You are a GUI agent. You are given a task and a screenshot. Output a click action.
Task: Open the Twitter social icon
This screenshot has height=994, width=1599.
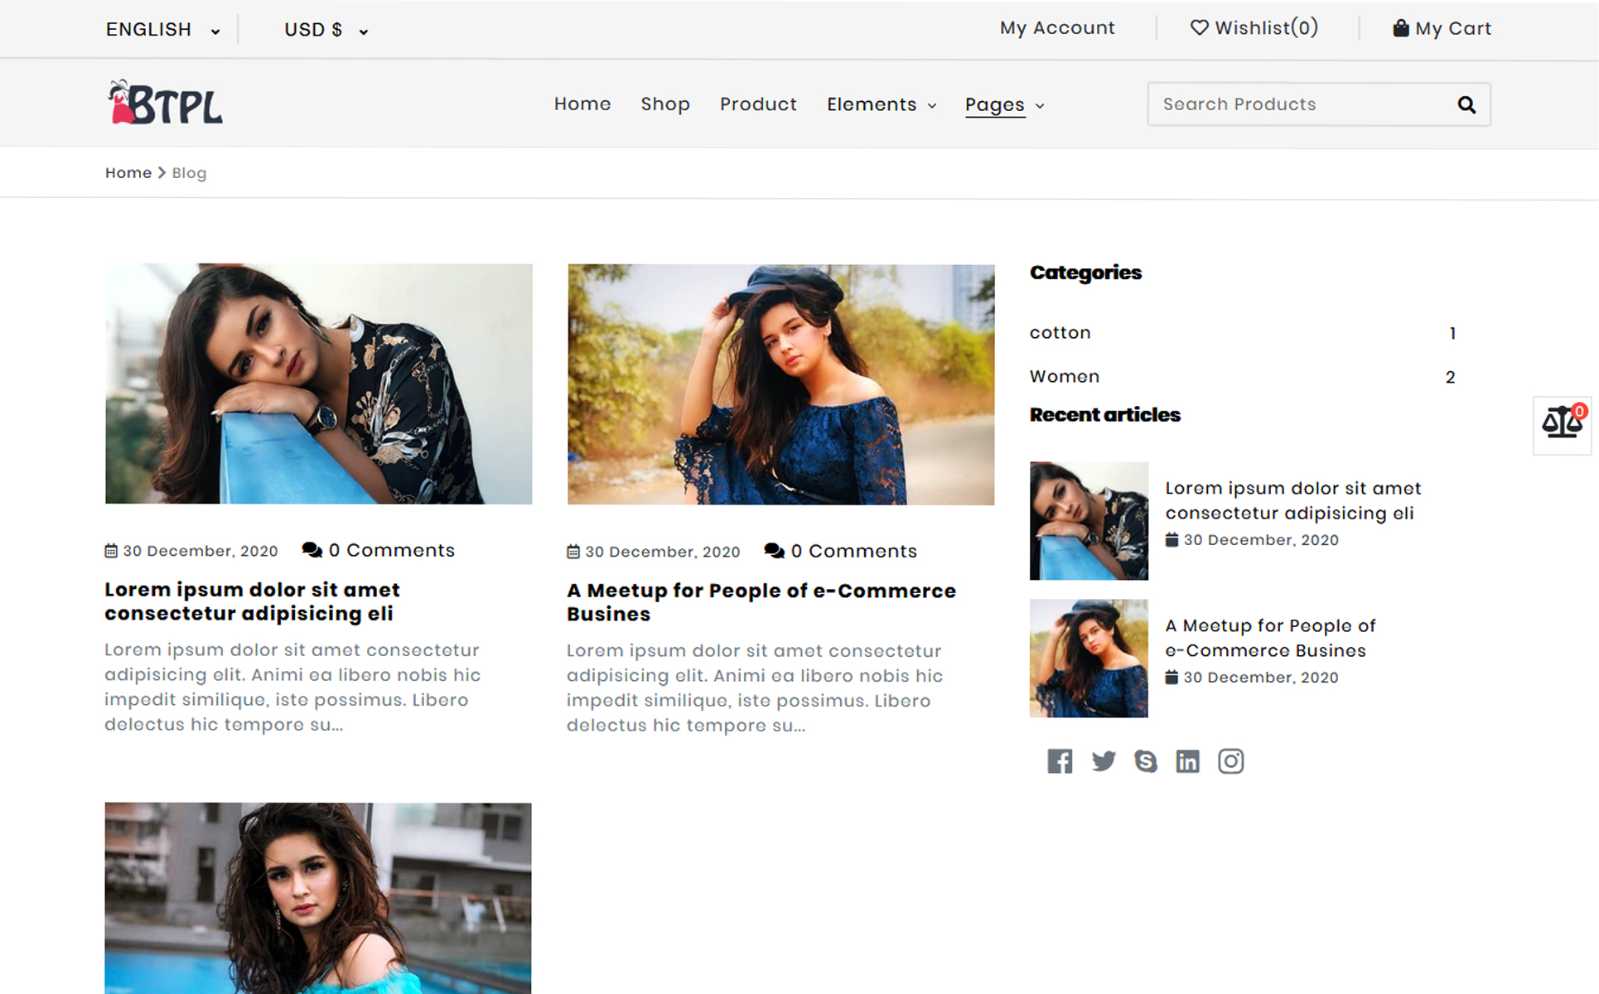click(1103, 760)
